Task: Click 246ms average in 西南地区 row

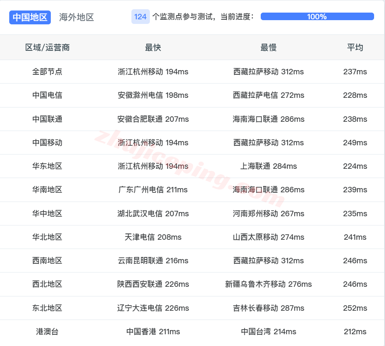Action: coord(355,261)
